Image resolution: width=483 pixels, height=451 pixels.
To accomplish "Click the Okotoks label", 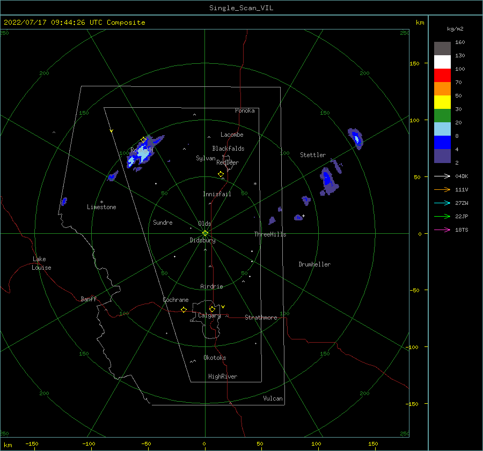I will 215,358.
